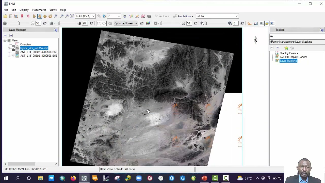Activate the Pan hand tool
This screenshot has height=183, width=325.
(40, 16)
